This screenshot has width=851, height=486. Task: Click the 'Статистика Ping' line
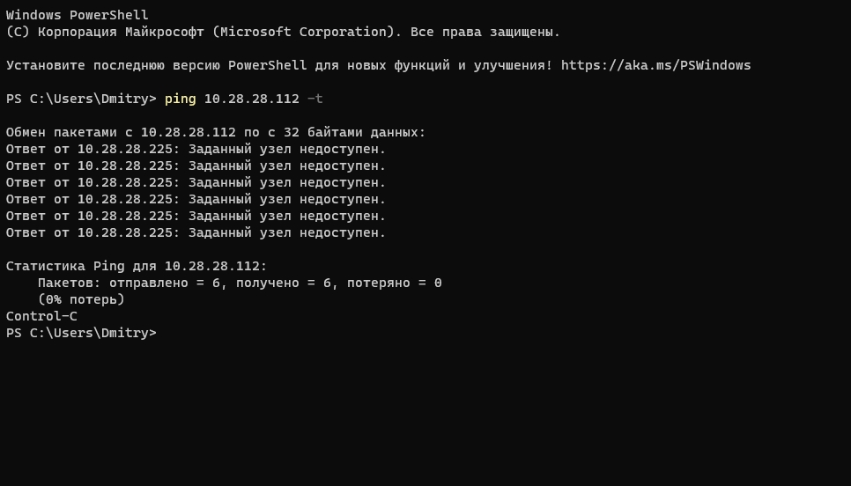point(137,266)
